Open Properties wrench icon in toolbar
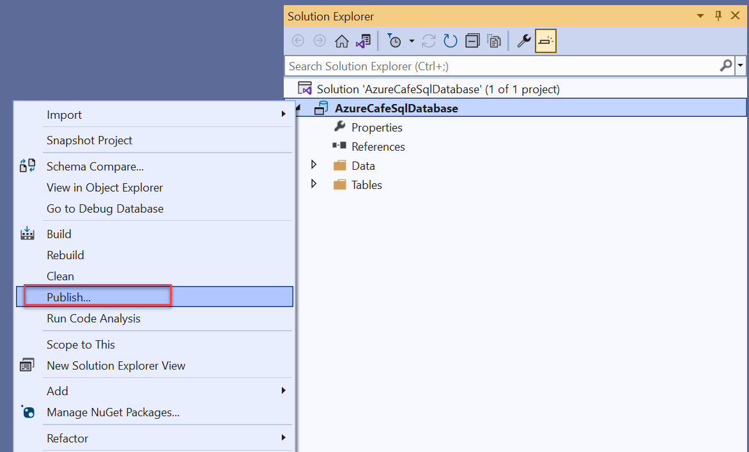 click(523, 41)
